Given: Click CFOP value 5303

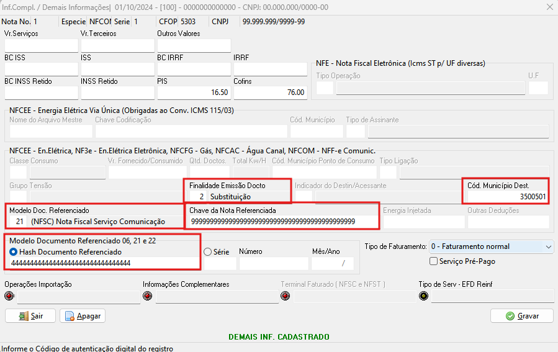Looking at the screenshot, I should (x=188, y=22).
